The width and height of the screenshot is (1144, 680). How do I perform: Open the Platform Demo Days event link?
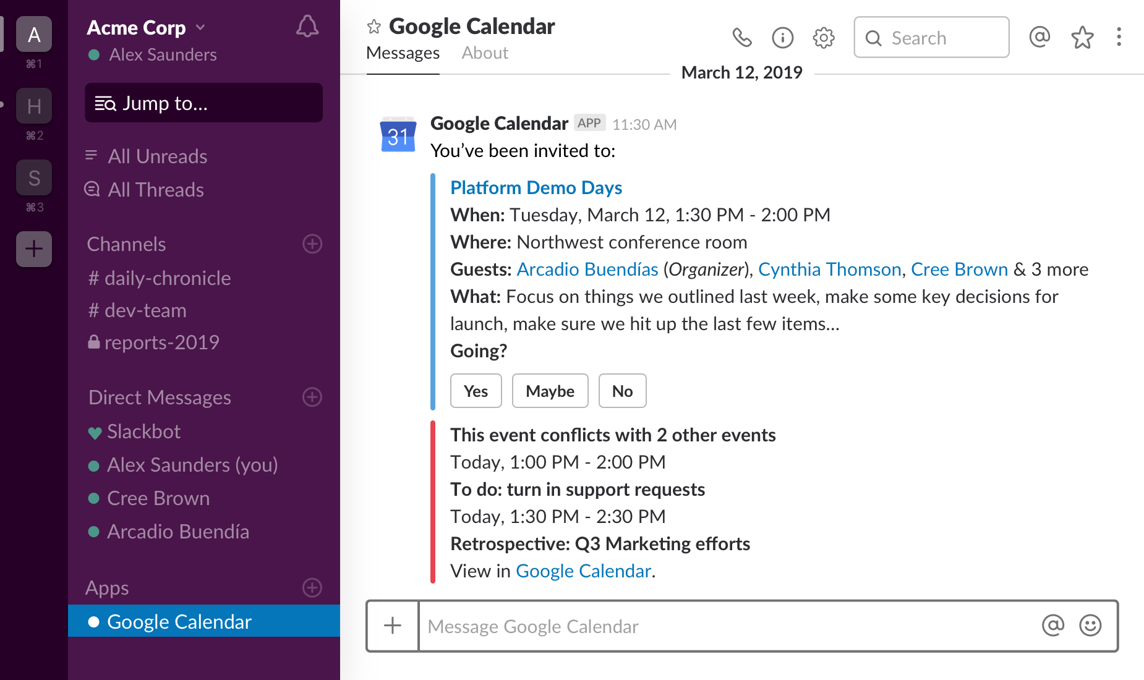click(536, 187)
